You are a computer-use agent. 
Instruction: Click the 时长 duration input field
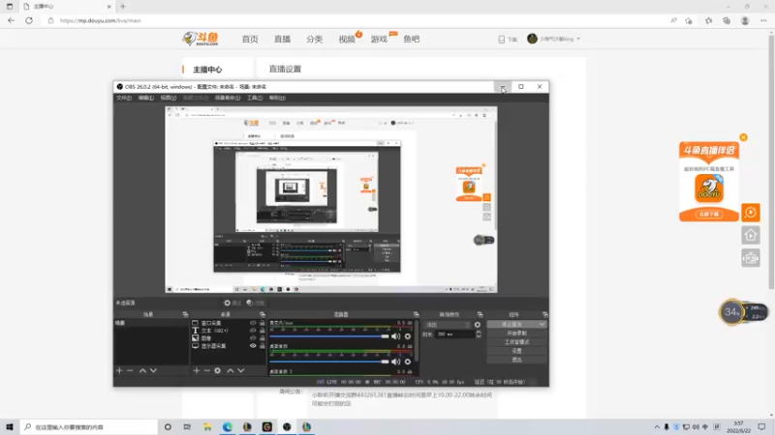454,334
